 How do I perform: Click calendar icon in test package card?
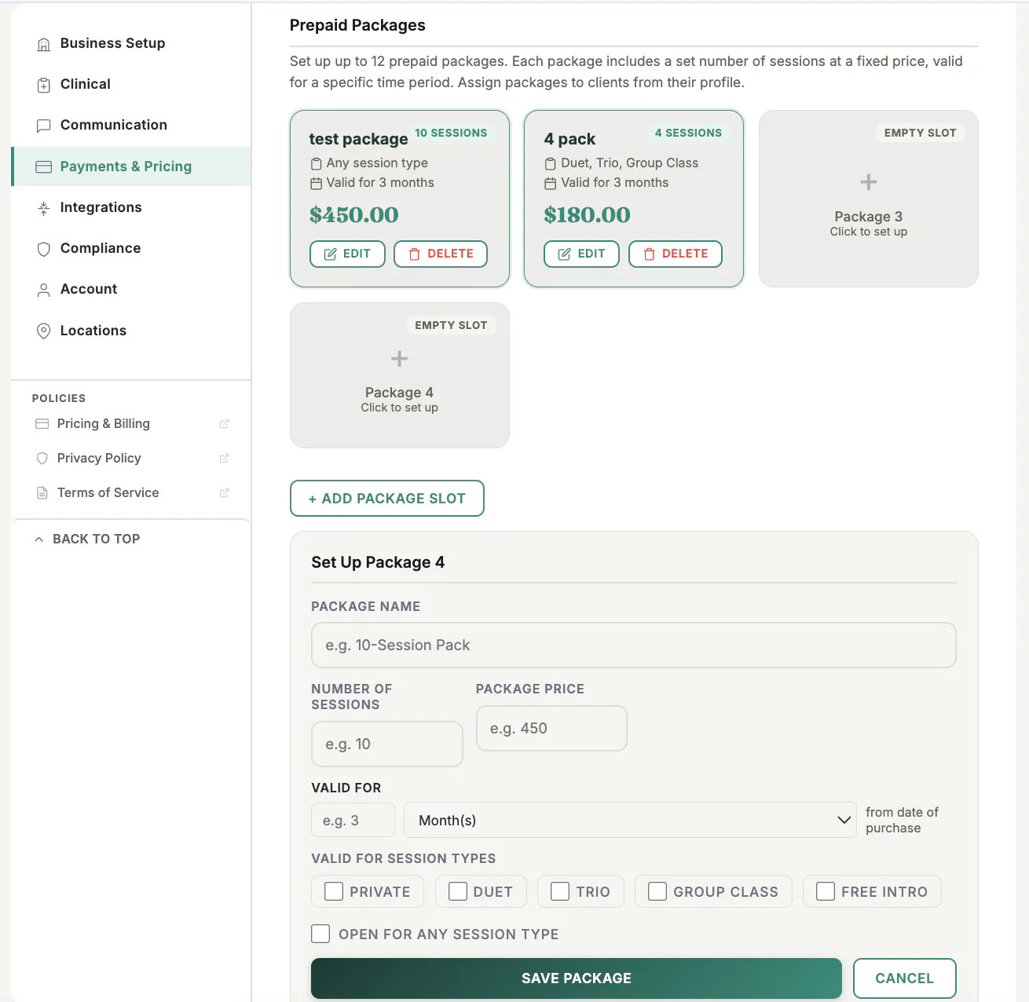click(x=317, y=184)
